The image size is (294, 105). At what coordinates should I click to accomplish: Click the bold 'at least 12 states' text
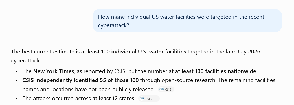tap(113, 98)
